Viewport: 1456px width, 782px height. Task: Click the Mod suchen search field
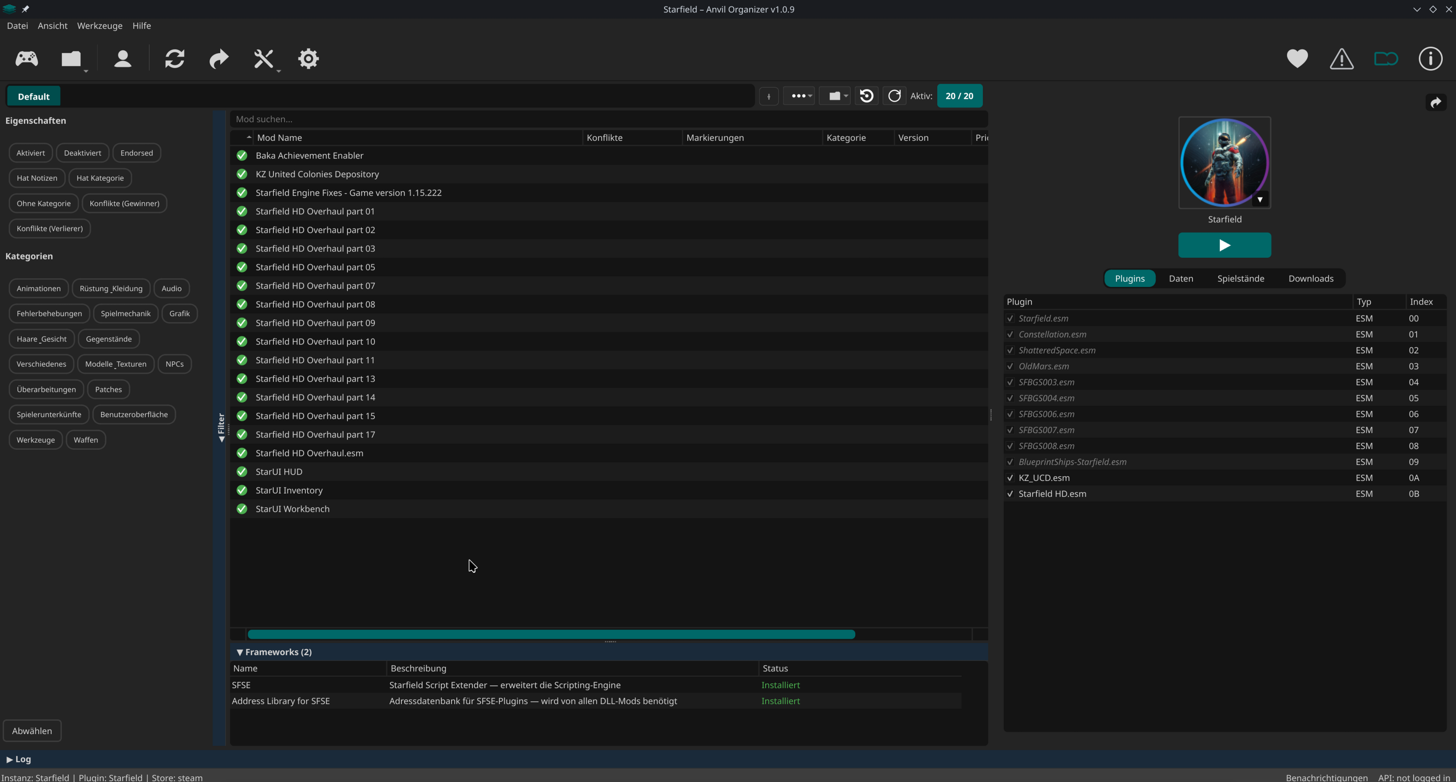click(x=608, y=119)
